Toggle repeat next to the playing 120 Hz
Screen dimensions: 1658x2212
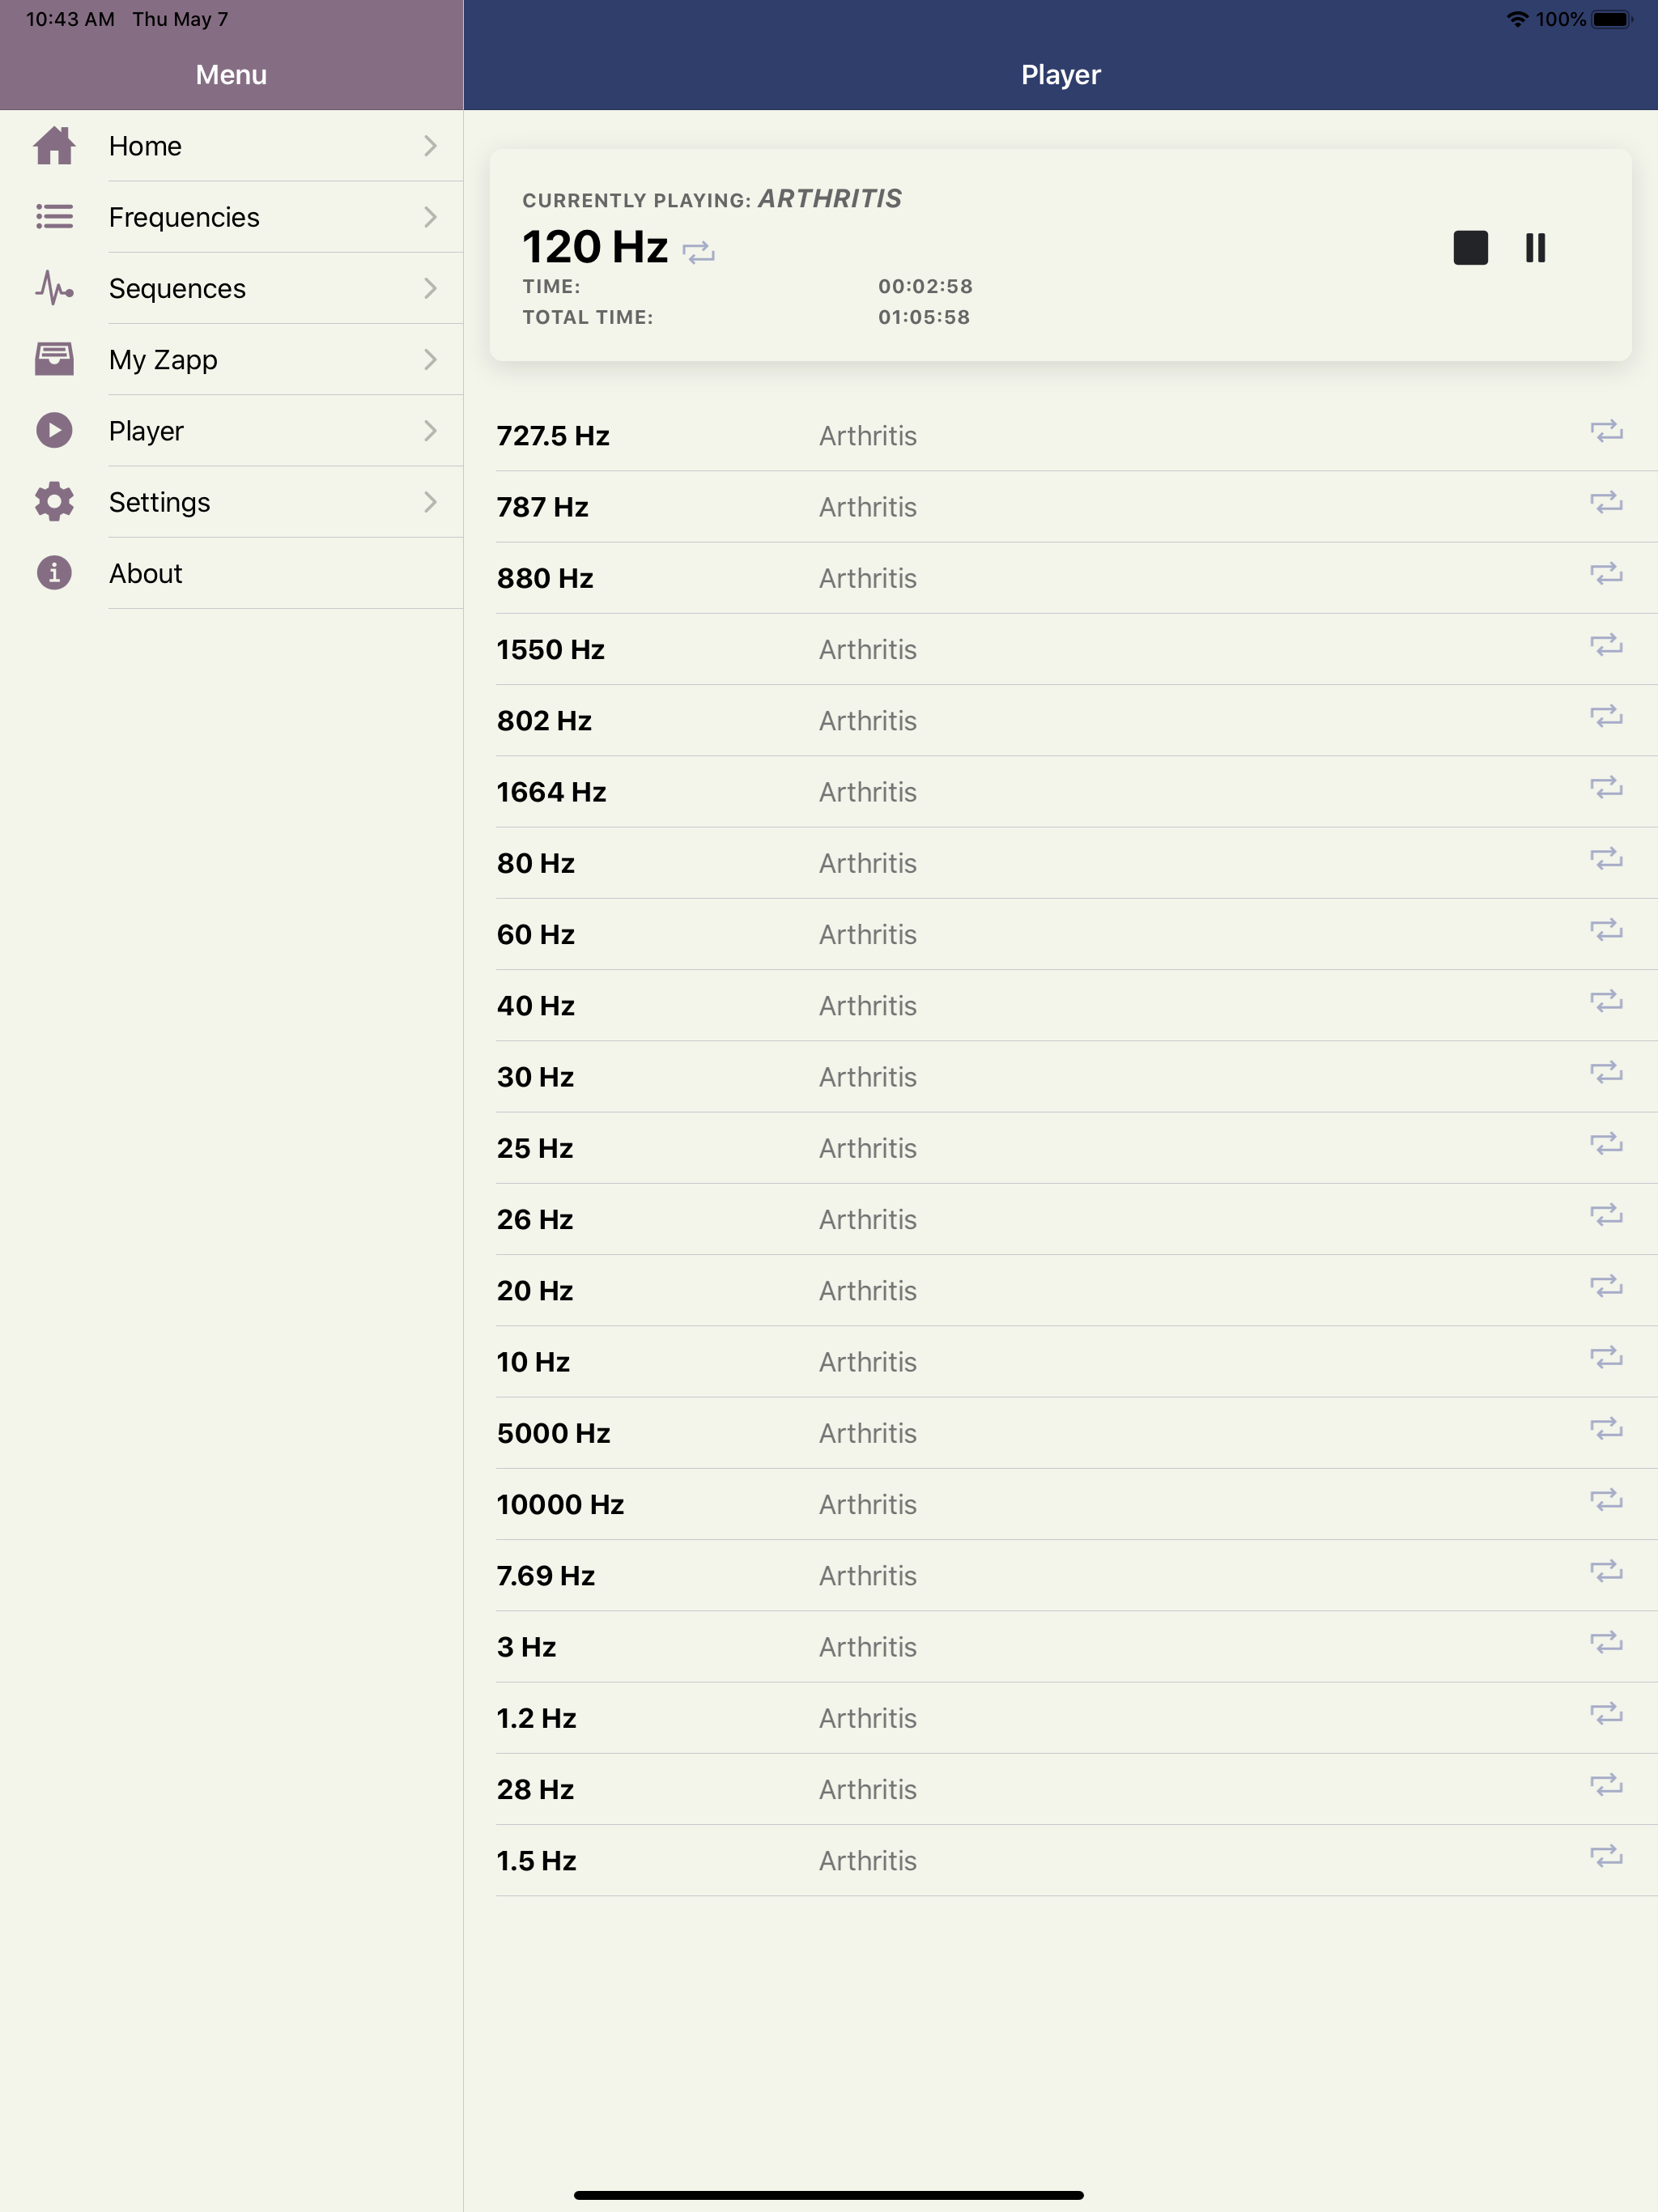pos(699,253)
